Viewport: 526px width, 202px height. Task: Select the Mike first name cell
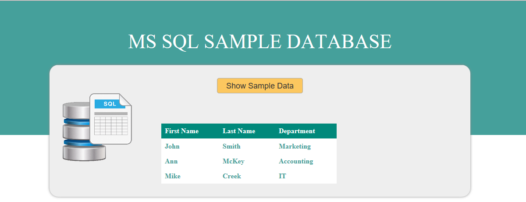pyautogui.click(x=173, y=176)
